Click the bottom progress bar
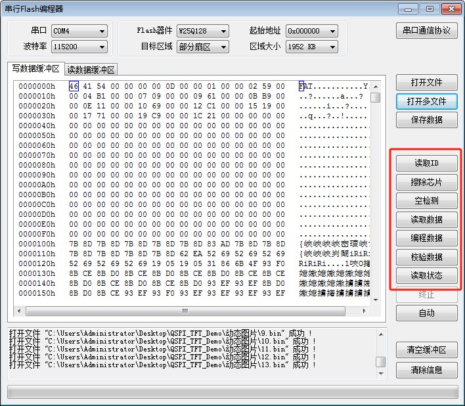The image size is (465, 406). (x=232, y=392)
